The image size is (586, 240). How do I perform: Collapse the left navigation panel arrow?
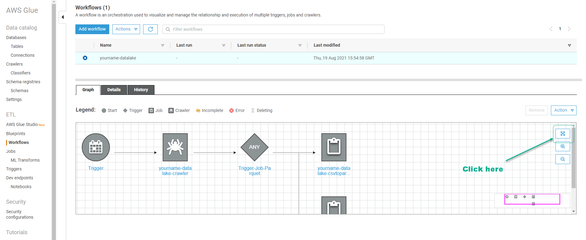(x=63, y=17)
